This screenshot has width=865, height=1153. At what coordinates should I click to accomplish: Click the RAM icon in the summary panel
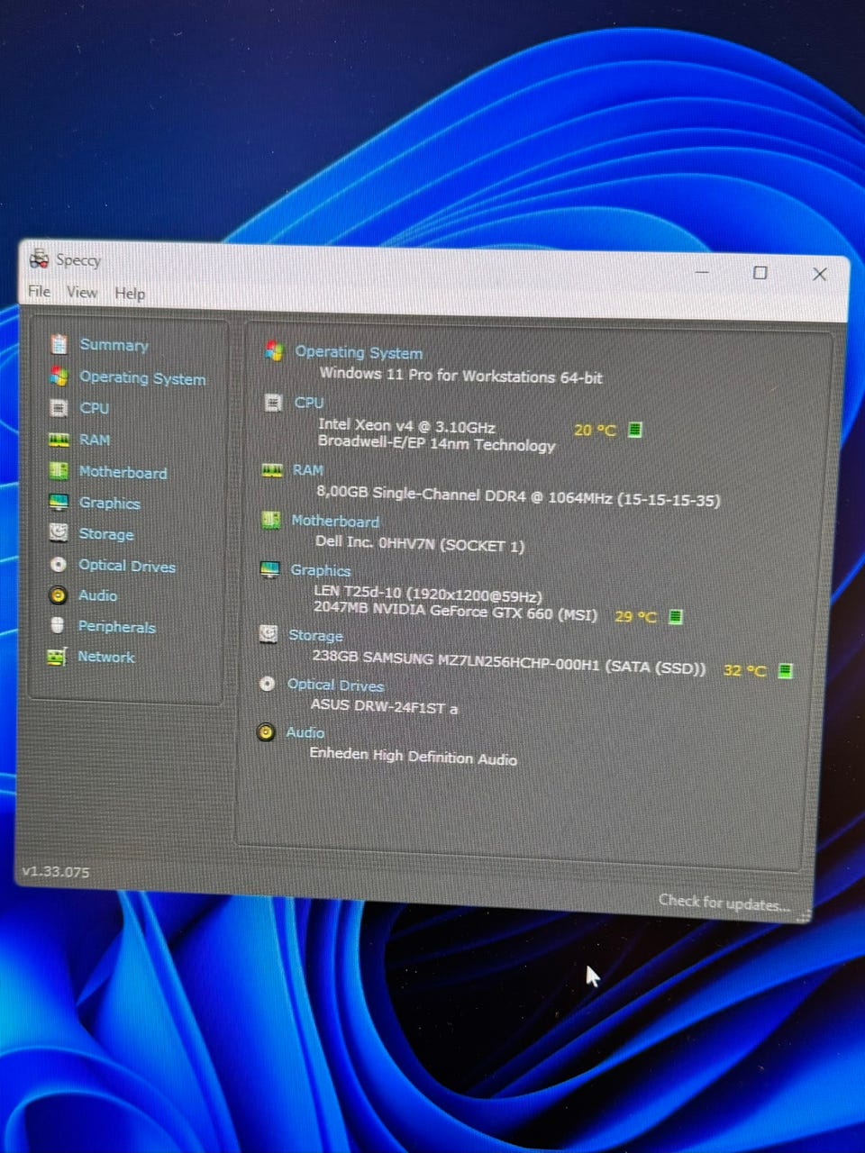pyautogui.click(x=271, y=470)
